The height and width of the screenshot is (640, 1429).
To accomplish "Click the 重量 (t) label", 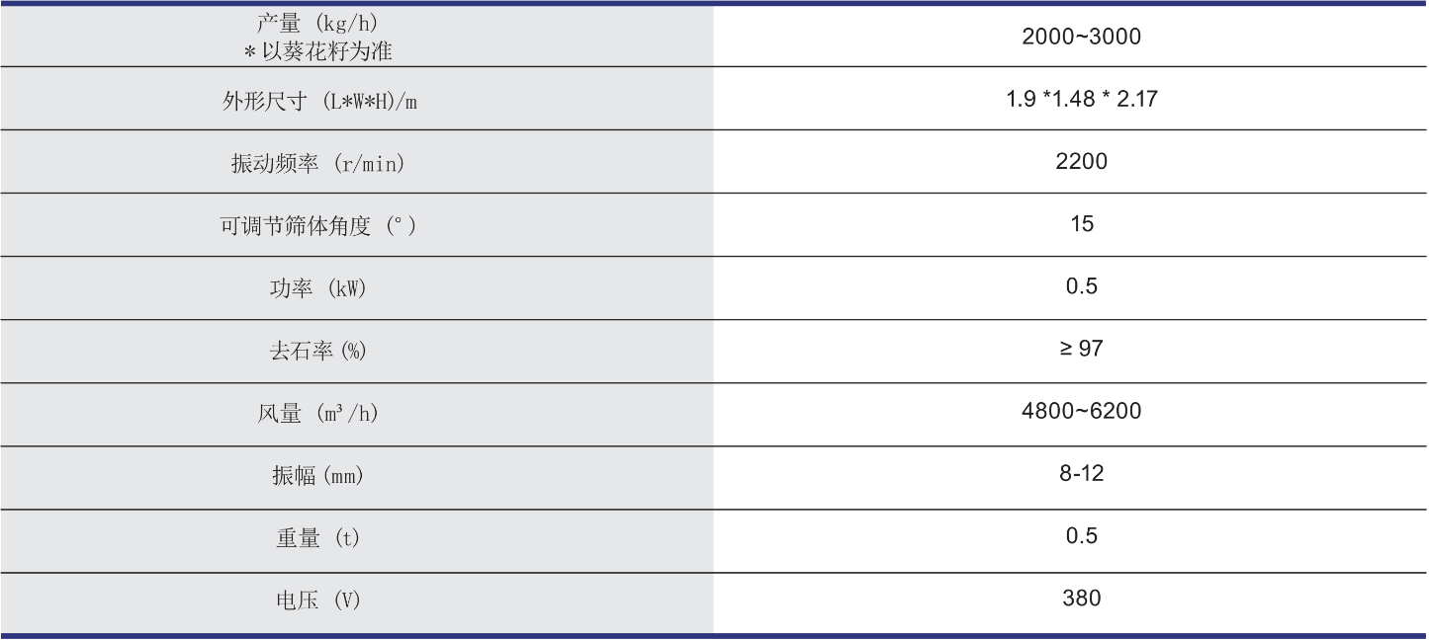I will pos(317,538).
